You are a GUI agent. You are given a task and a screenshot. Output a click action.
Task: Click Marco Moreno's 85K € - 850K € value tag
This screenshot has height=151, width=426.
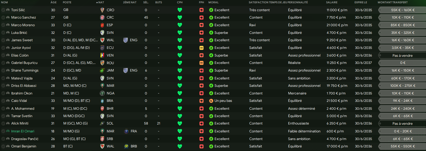[x=403, y=25]
